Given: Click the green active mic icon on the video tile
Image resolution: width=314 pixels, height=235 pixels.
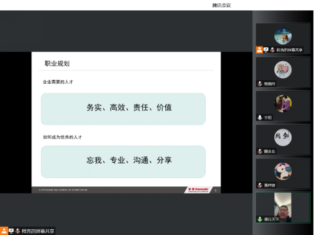Looking at the screenshot, I should (260, 219).
